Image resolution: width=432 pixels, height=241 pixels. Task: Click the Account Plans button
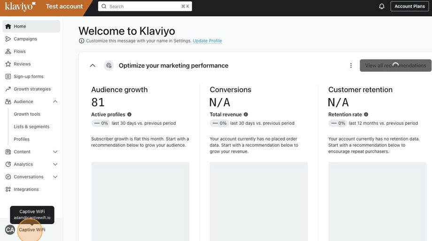point(409,7)
